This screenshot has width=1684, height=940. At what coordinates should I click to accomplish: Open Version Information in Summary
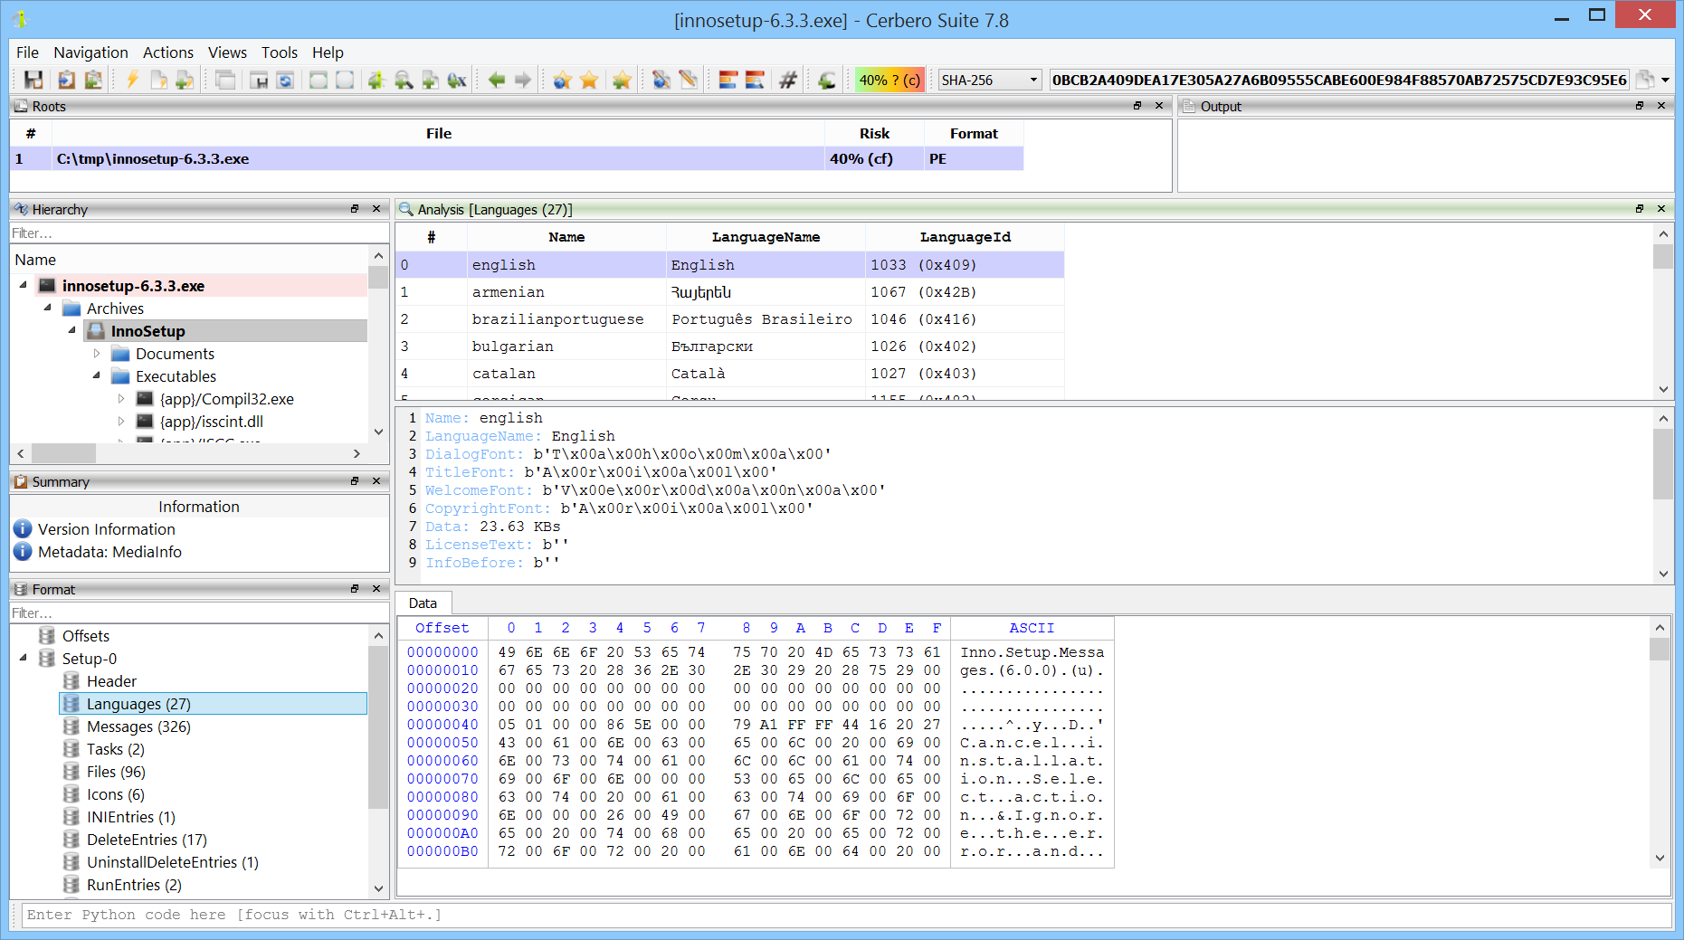106,529
